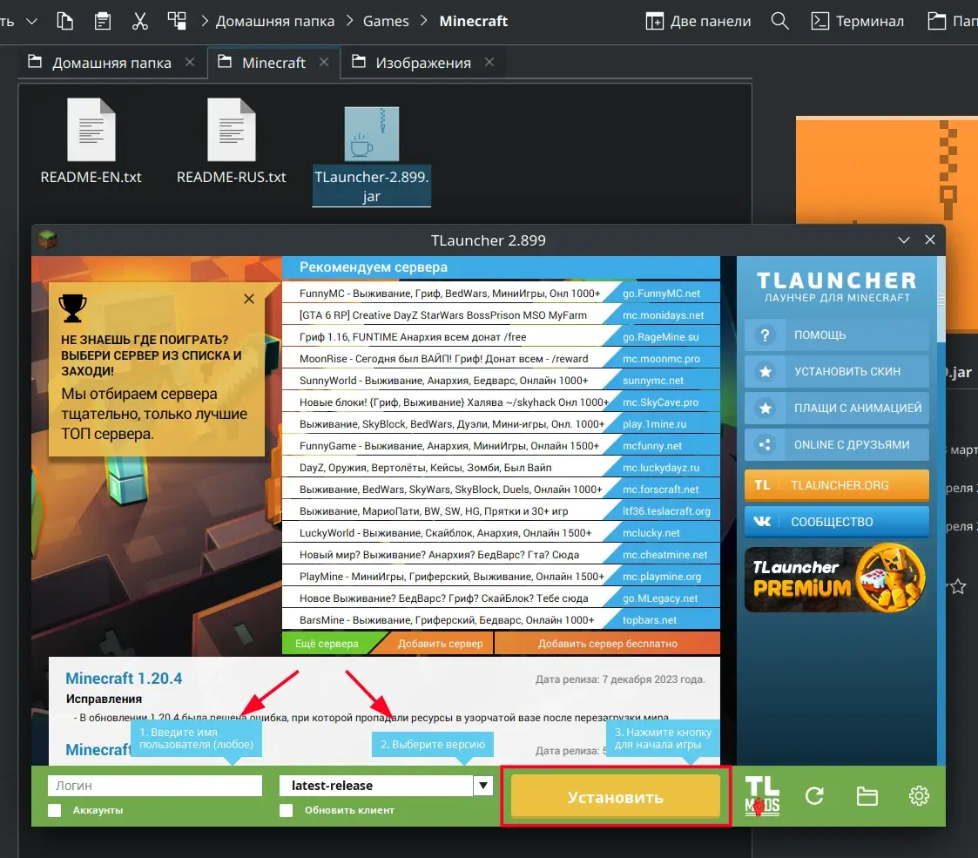Select the go.FunnyMC.net server address
Screen dimensions: 978x858
coord(661,294)
